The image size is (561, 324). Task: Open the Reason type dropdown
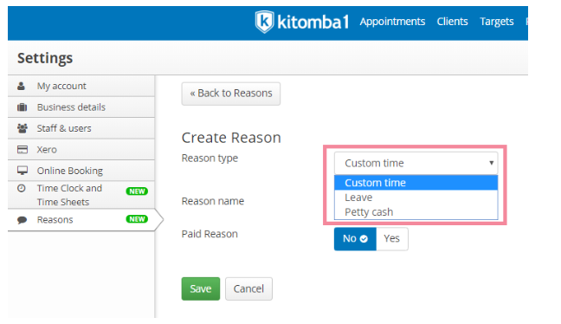pyautogui.click(x=416, y=163)
